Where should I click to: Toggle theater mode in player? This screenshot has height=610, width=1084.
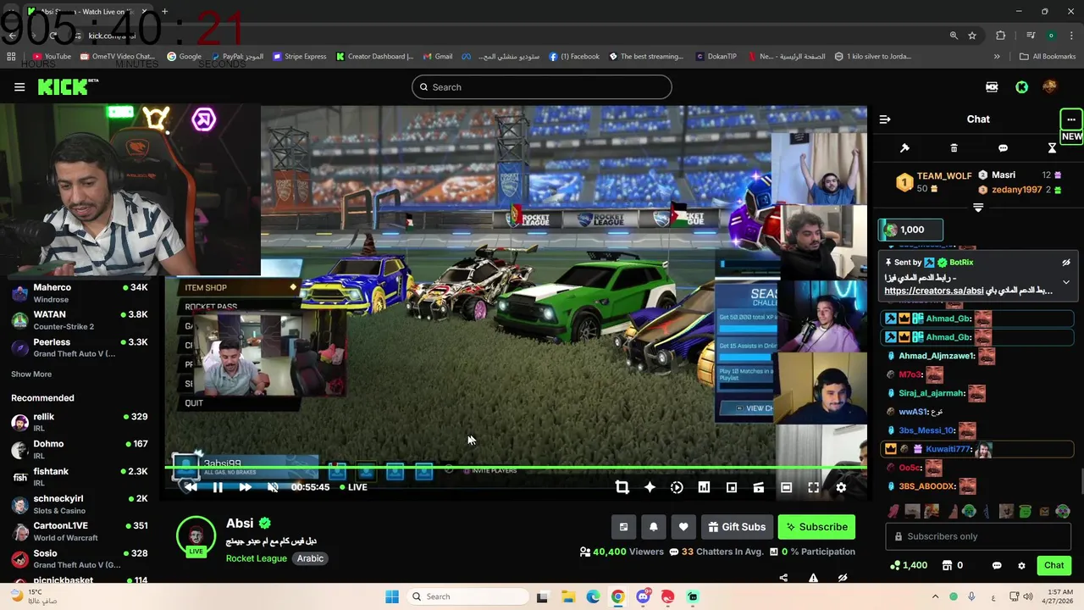(786, 487)
